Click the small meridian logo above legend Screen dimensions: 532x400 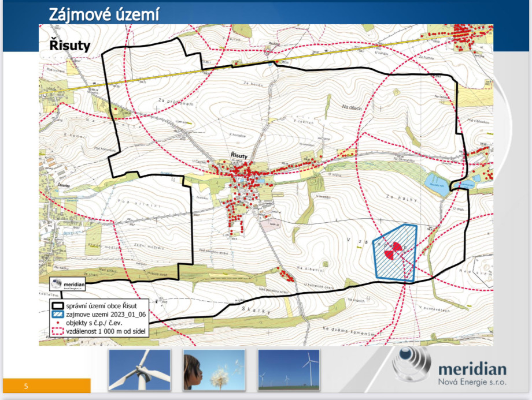click(68, 286)
